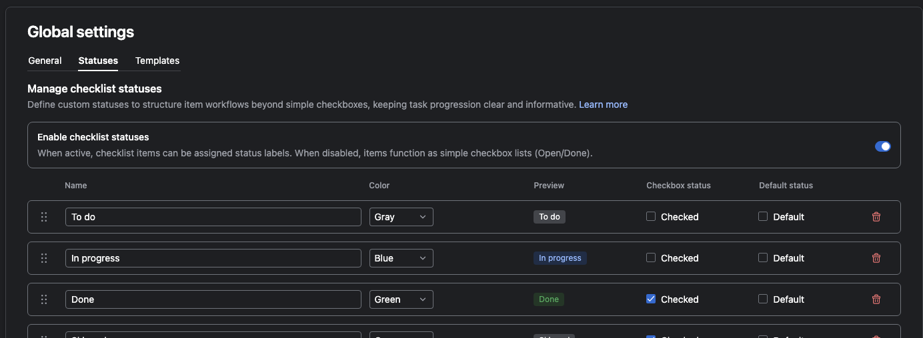Grab the drag handle for In progress row
The height and width of the screenshot is (338, 923).
coord(44,258)
